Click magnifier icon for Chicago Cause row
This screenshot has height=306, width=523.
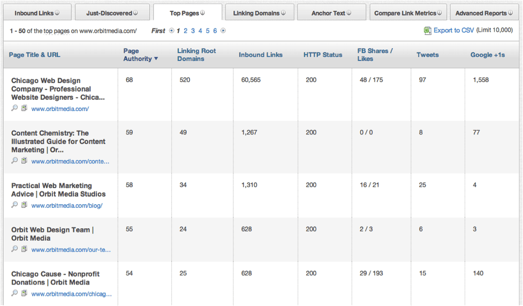click(14, 293)
